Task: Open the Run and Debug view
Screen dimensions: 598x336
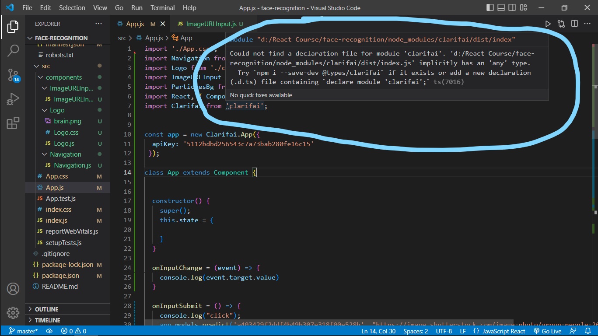Action: pyautogui.click(x=13, y=99)
